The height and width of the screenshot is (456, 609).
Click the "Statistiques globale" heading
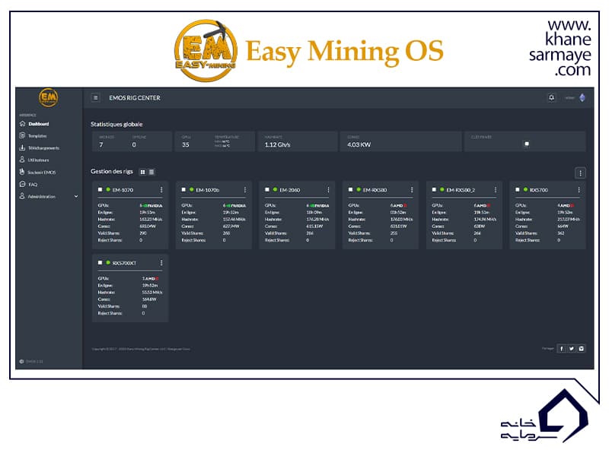tap(116, 124)
